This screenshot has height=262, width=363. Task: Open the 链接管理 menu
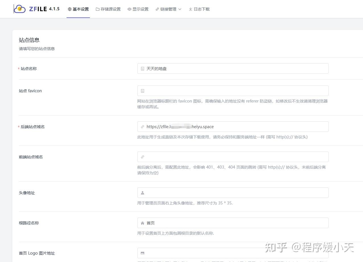(x=168, y=9)
